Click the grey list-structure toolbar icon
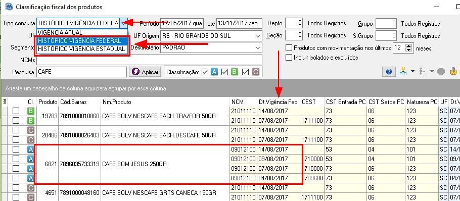Screen dimensions: 460x201 423,71
